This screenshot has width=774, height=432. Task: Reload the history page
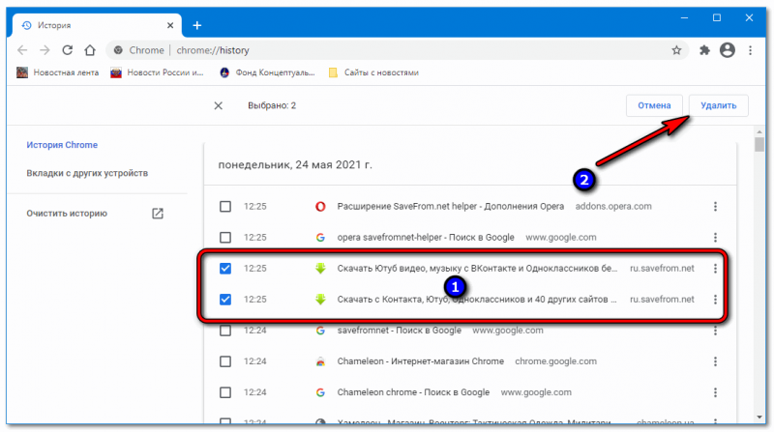tap(67, 49)
